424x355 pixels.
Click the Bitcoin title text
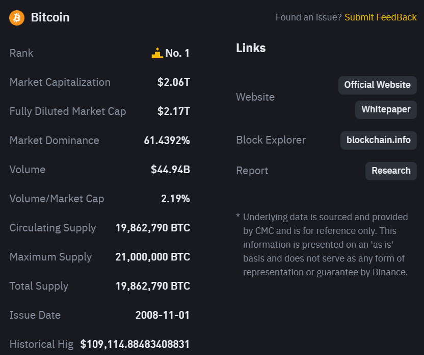click(50, 17)
